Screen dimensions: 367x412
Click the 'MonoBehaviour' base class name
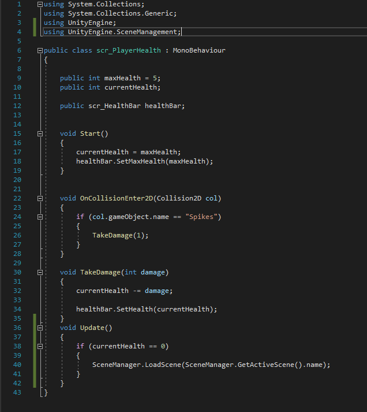(x=199, y=50)
